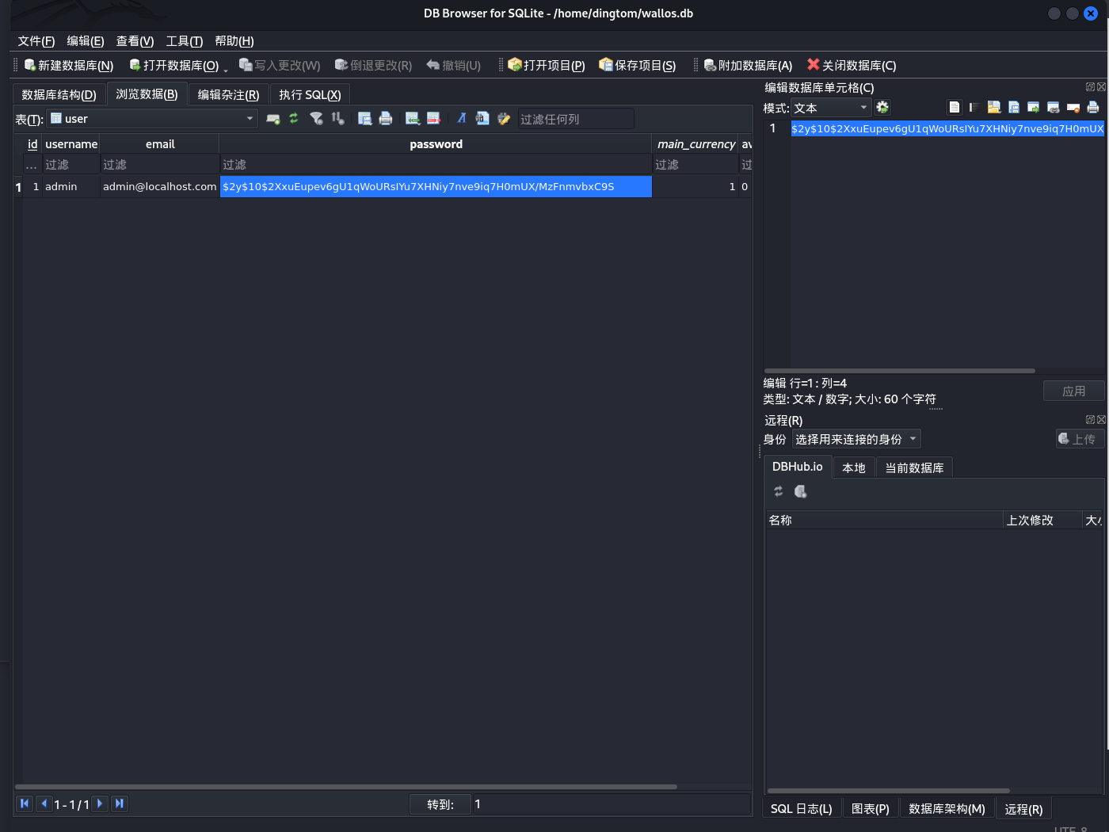The image size is (1109, 832).
Task: Clear all filters with the funnel icon
Action: pos(316,119)
